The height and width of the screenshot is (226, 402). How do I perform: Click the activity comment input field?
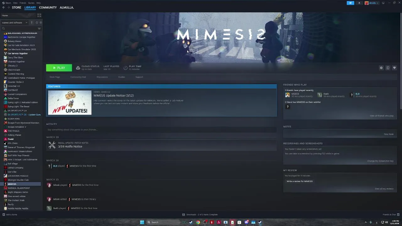[x=161, y=130]
